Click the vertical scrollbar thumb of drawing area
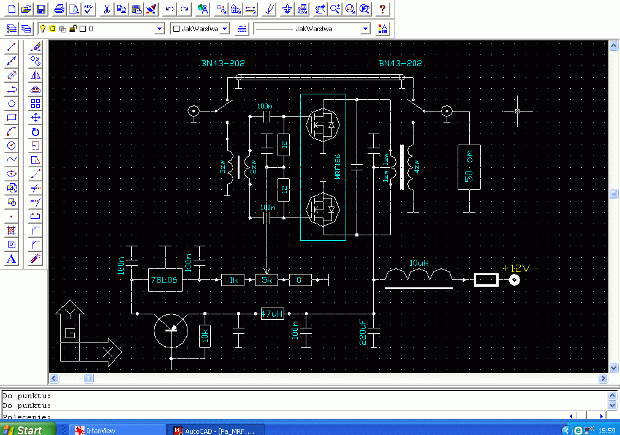Screen dimensions: 620x435 tap(614, 194)
